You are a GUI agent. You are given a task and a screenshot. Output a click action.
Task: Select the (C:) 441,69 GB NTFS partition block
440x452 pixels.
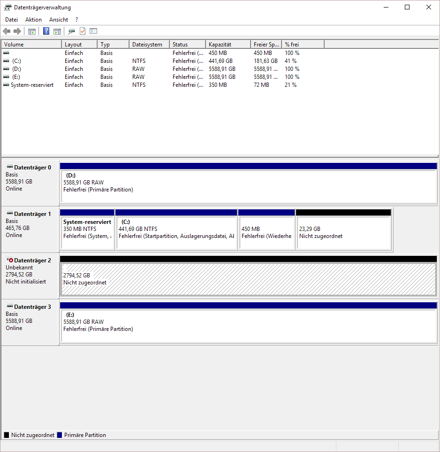point(176,233)
